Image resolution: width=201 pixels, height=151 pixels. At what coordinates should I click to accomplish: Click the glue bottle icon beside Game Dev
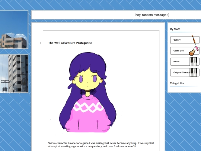[x=194, y=51]
